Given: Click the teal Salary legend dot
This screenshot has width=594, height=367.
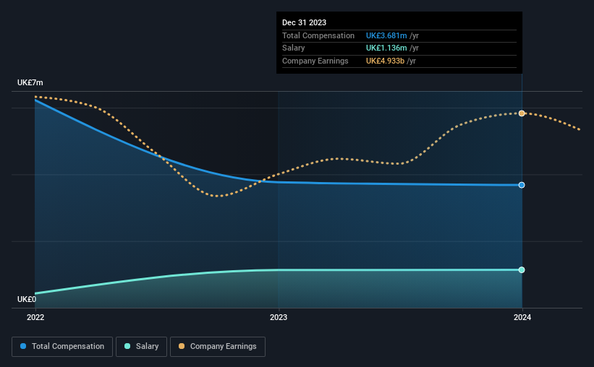Looking at the screenshot, I should [x=127, y=346].
